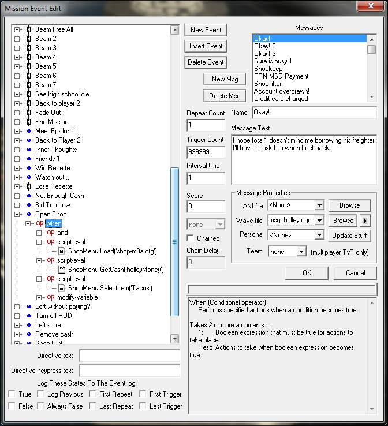The width and height of the screenshot is (388, 426).
Task: Click the blue dot icon for Meet Epsilon 1
Action: [29, 131]
